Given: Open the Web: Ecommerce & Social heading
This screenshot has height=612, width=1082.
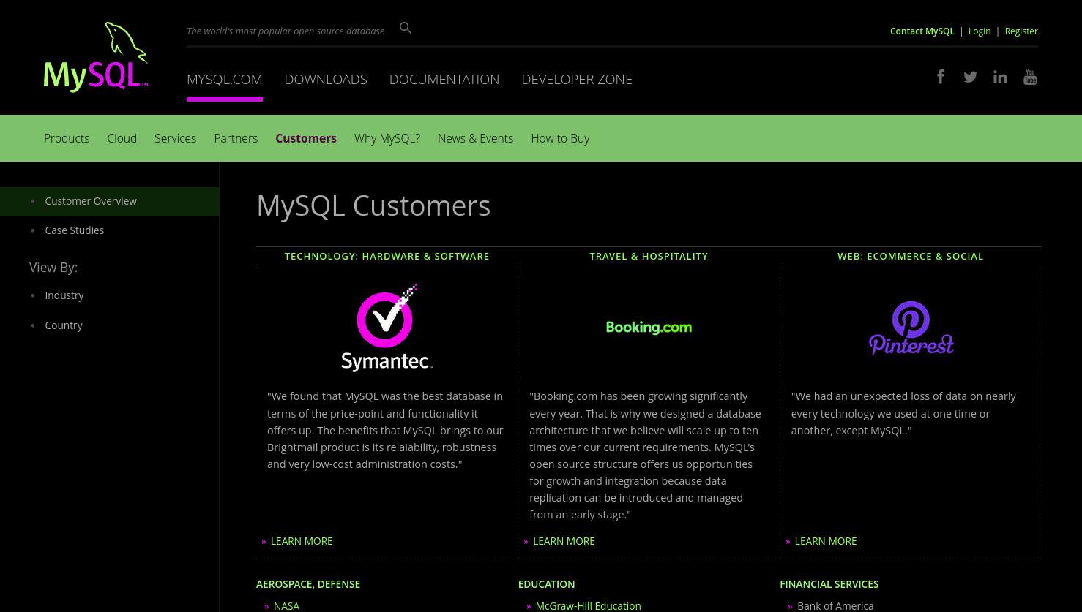Looking at the screenshot, I should (911, 256).
